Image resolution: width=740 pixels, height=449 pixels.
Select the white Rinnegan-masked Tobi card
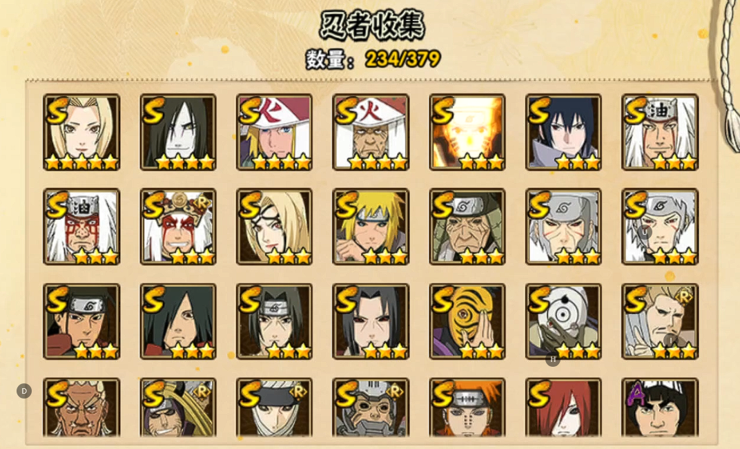(x=563, y=321)
